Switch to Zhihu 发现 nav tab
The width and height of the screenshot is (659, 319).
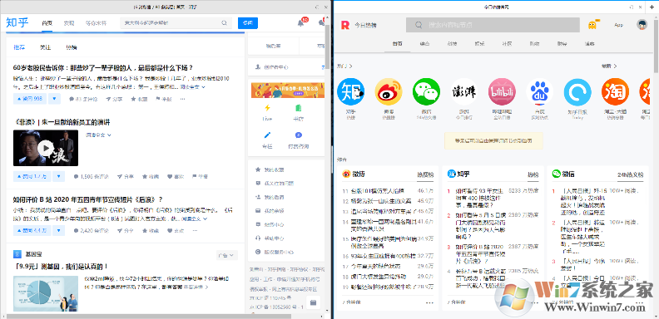point(69,23)
